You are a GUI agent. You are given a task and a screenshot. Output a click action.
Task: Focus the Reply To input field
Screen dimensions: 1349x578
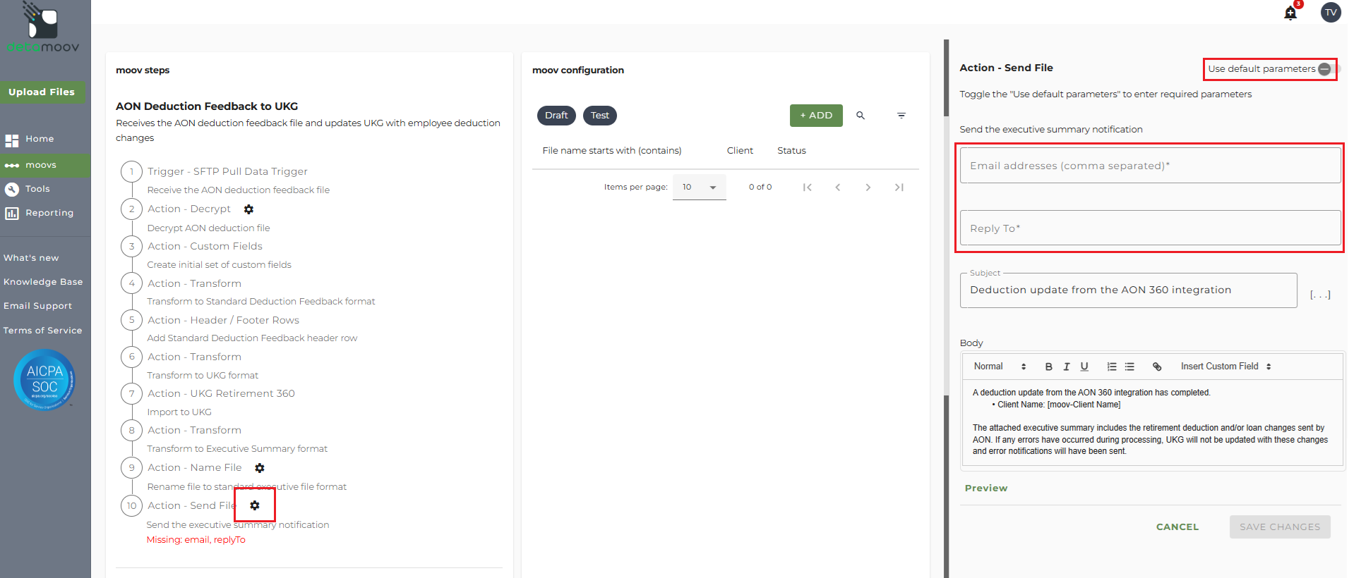(x=1150, y=228)
